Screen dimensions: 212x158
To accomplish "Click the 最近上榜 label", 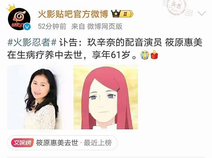I will click(x=98, y=143).
